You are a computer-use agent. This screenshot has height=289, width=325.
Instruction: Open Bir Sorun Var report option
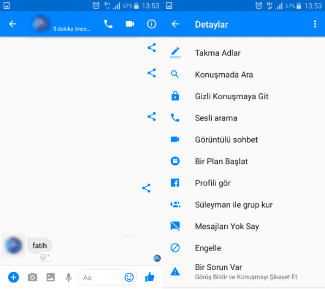tap(244, 272)
